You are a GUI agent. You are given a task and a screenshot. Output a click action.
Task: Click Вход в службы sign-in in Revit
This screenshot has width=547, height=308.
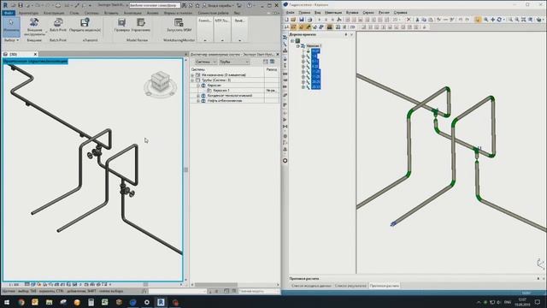pos(220,5)
